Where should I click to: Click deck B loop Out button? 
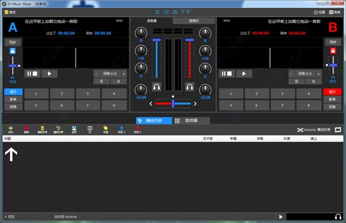click(313, 81)
